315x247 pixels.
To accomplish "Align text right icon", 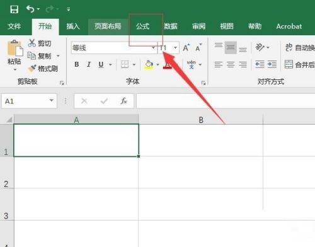I will 243,64.
